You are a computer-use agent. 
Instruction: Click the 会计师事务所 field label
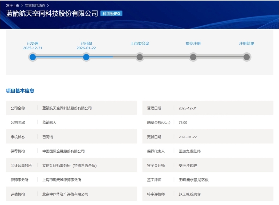tap(21, 165)
